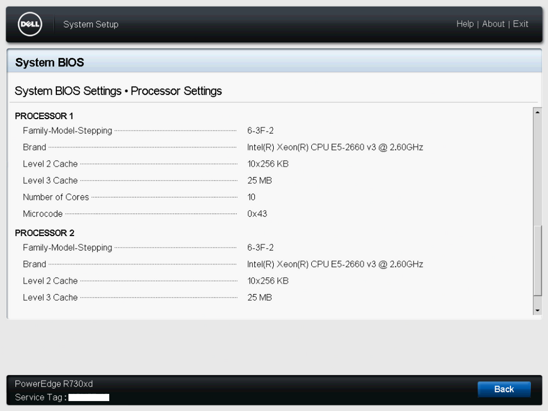The height and width of the screenshot is (411, 548).
Task: Click the Processor Settings breadcrumb heading
Action: (176, 91)
